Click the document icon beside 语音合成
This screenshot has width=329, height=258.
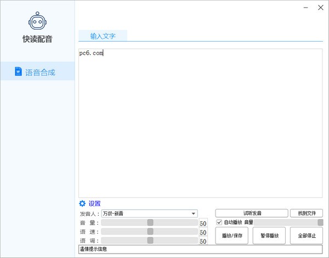(18, 72)
